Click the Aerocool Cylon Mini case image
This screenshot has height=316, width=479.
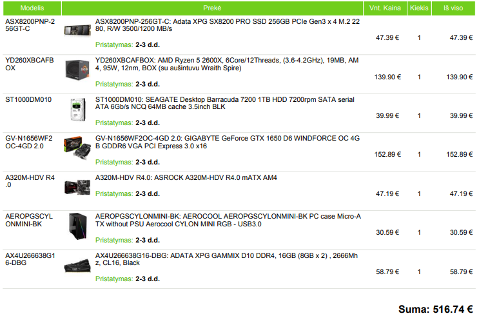pos(78,226)
